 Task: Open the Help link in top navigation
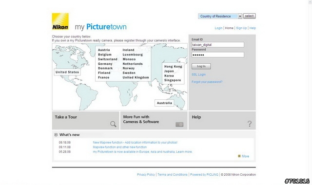coord(253,28)
